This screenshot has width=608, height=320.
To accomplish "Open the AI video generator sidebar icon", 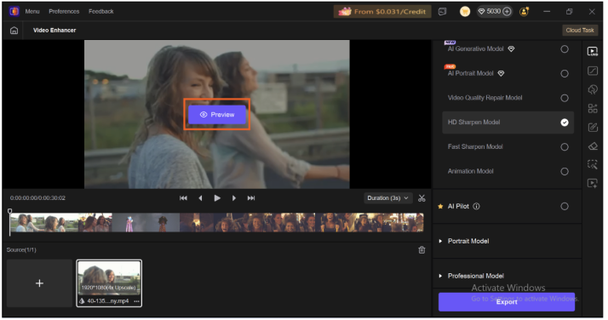I will [593, 183].
